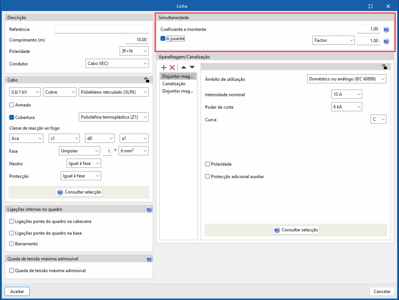The height and width of the screenshot is (300, 399).
Task: Open help for Queda de tensão header
Action: click(149, 259)
